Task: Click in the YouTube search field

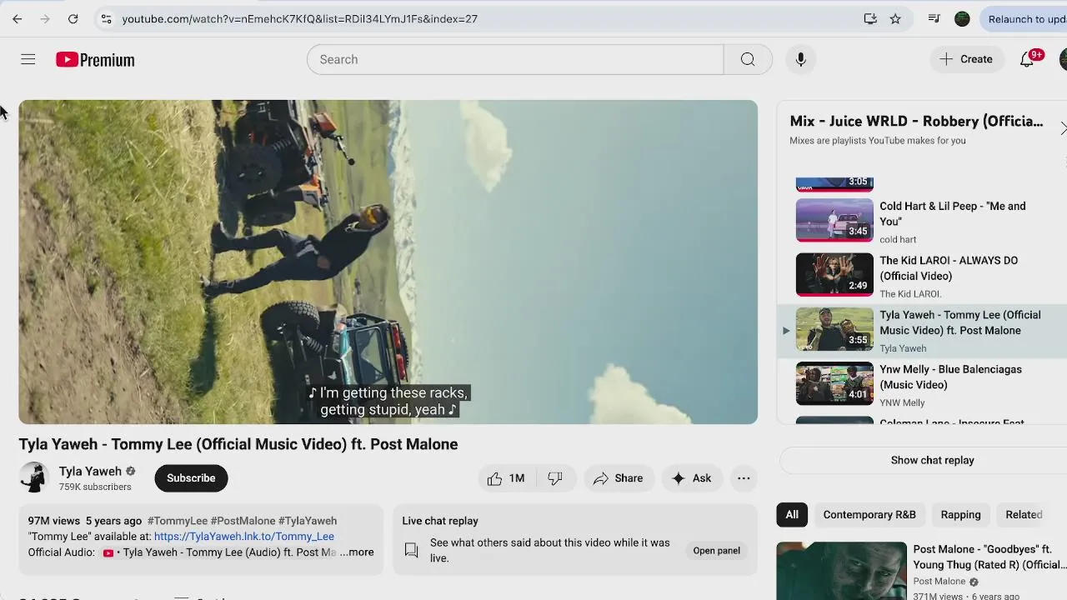Action: pyautogui.click(x=515, y=59)
